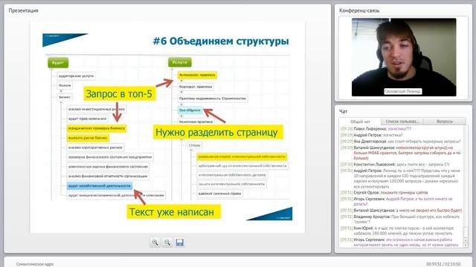Viewport: 476px width, 267px height.
Task: Click the Конференц-связь panel title
Action: pyautogui.click(x=359, y=10)
